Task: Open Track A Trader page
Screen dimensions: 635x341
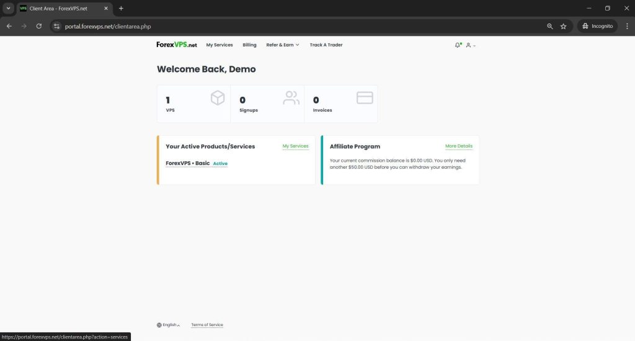Action: pyautogui.click(x=326, y=45)
